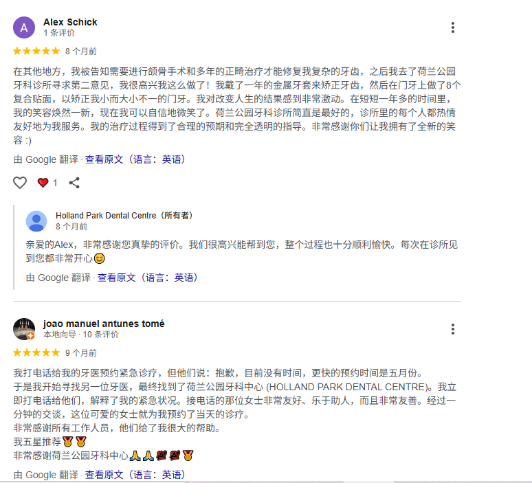Click the five-star rating on Alex's review
The width and height of the screenshot is (532, 483).
(x=36, y=52)
